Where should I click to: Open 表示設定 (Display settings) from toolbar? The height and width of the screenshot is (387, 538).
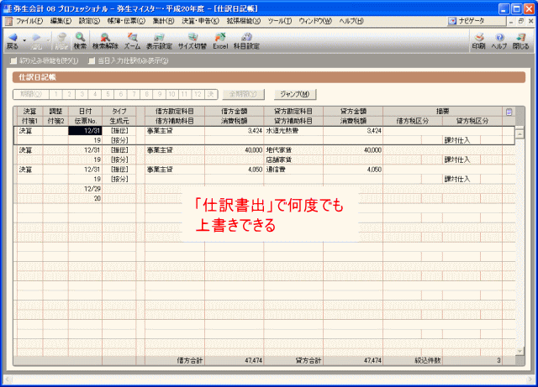(161, 40)
